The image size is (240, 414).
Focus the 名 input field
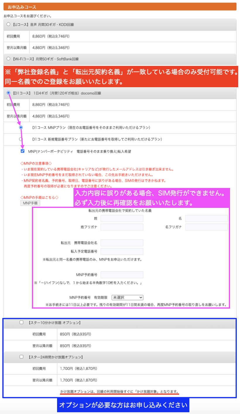click(206, 218)
